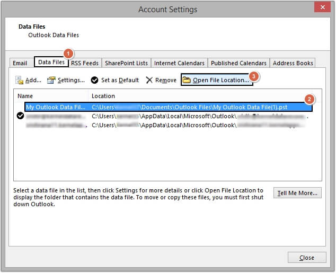The height and width of the screenshot is (273, 336).
Task: Click the Add data file icon
Action: 19,80
